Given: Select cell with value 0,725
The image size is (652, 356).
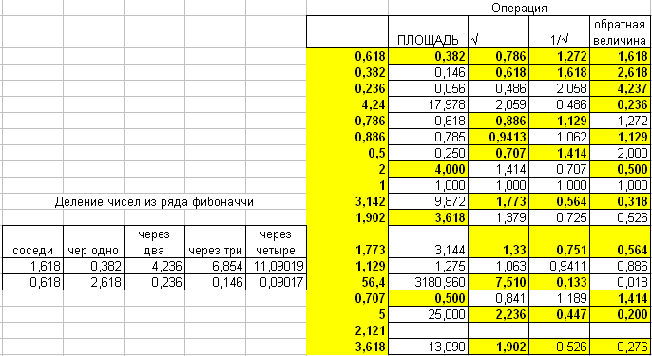Looking at the screenshot, I should pos(559,218).
